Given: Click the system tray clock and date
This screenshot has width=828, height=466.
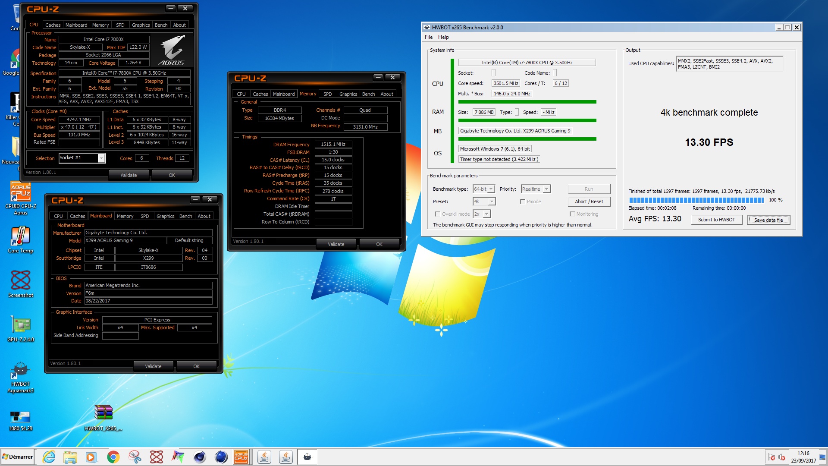Looking at the screenshot, I should [803, 457].
